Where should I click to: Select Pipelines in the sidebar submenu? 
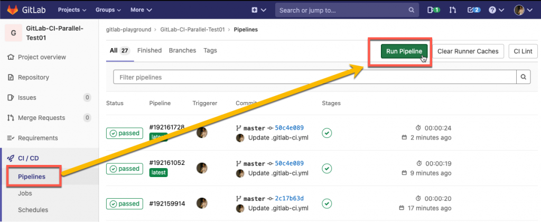(32, 177)
